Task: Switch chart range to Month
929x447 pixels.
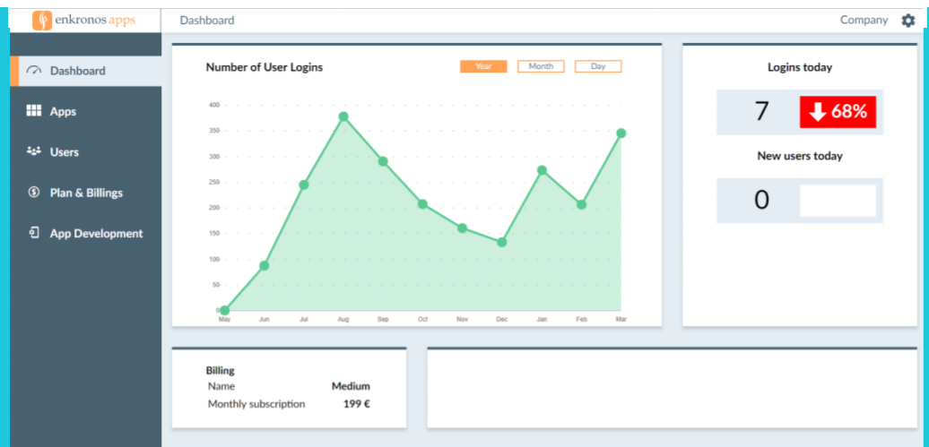Action: [x=541, y=66]
